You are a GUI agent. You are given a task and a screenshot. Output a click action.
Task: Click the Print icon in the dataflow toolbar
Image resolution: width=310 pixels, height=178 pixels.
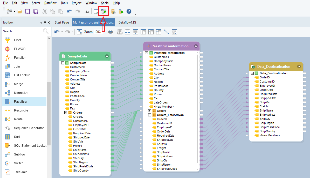coord(110,32)
